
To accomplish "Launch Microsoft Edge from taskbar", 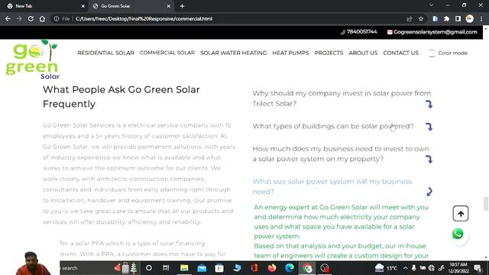I will 290,268.
